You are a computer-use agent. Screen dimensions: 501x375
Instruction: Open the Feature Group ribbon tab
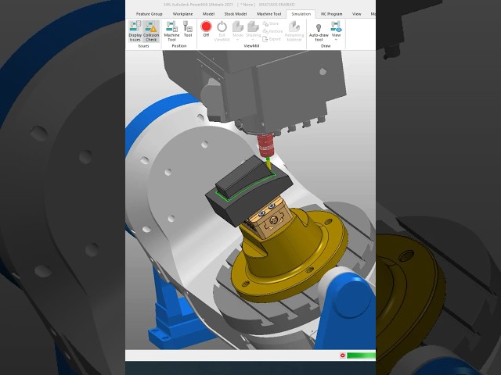[150, 14]
